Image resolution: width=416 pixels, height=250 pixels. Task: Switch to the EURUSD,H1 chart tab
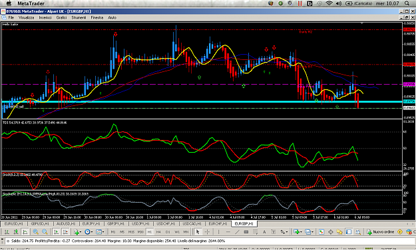[14, 224]
